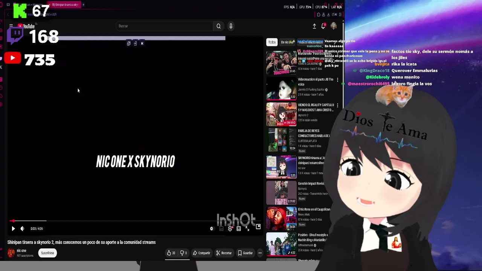This screenshot has width=482, height=271.
Task: Open the Marcianeke video thumbnail
Action: point(281,62)
